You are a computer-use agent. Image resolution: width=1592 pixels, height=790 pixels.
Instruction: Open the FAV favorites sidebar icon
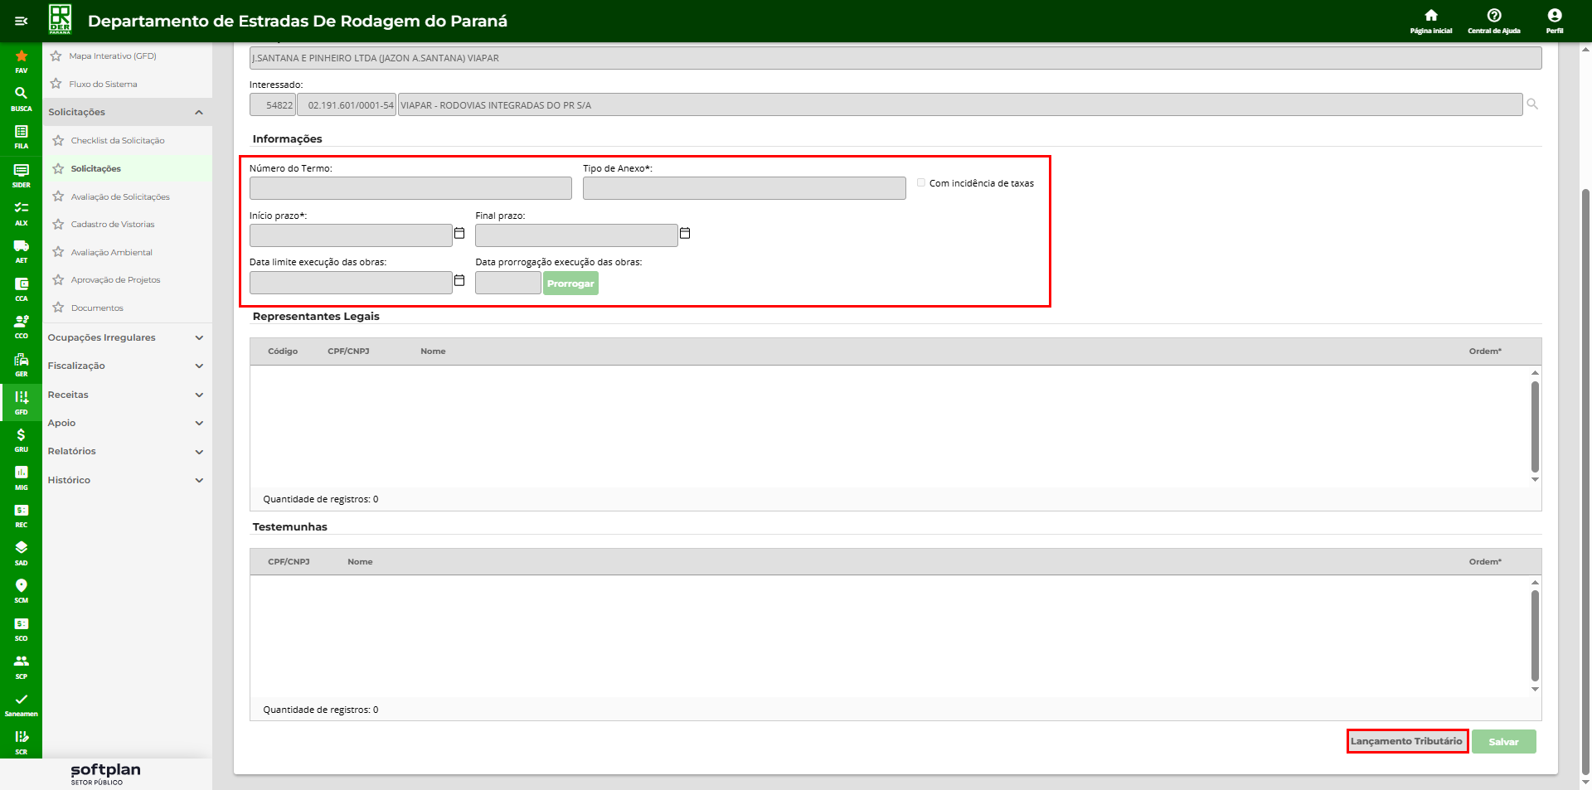point(21,60)
